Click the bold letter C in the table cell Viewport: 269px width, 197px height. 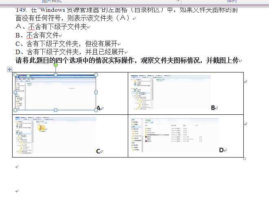(98, 151)
